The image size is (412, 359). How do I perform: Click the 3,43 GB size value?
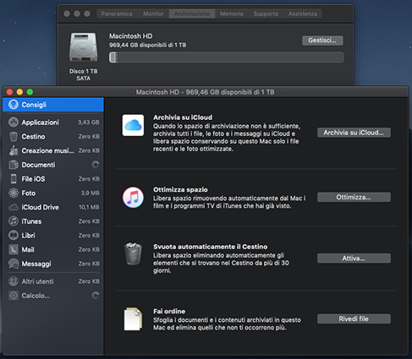[89, 122]
